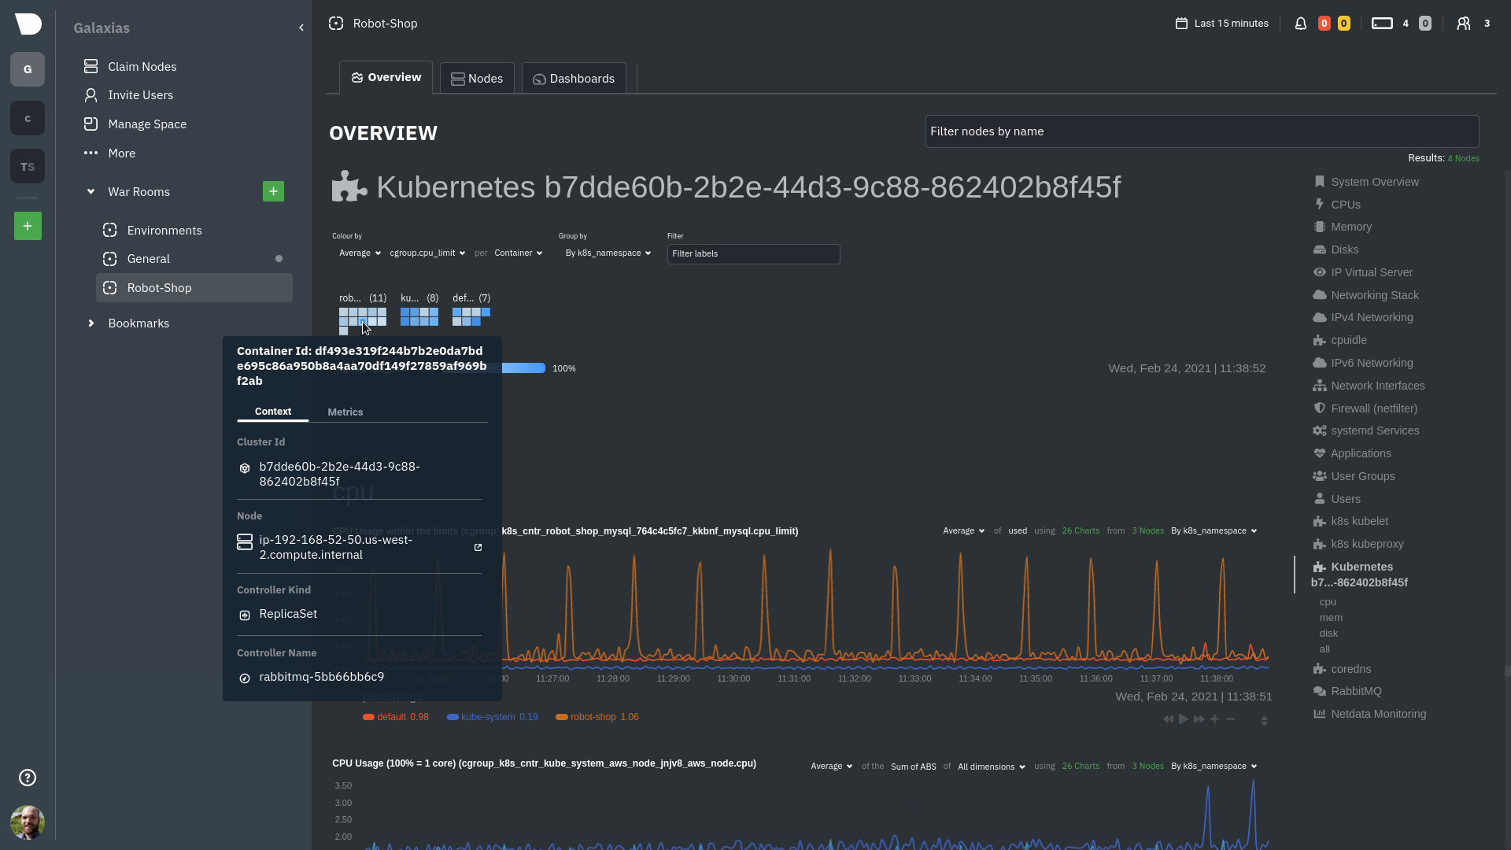Open the Netdata Monitoring icon
Viewport: 1511px width, 850px height.
tap(1319, 713)
